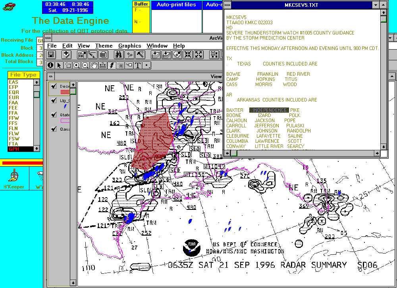Select the lightning bolt Hot Link tool
This screenshot has width=397, height=288.
(112, 65)
